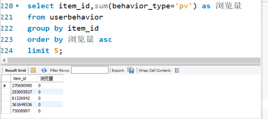
Task: Toggle the Wrap Cell Content icon
Action: click(x=177, y=70)
